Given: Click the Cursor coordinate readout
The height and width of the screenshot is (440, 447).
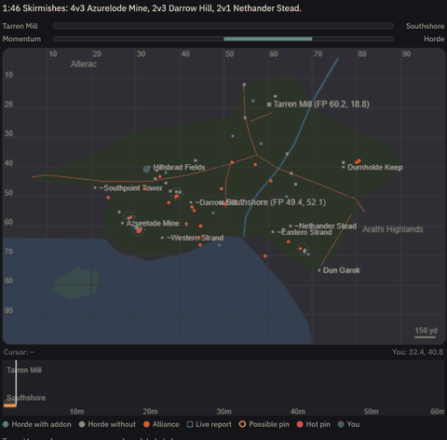Looking at the screenshot, I should click(19, 352).
